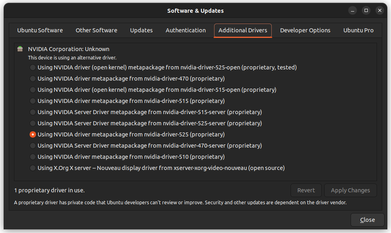Viewport: 391px width, 233px height.
Task: Open the Updates tab
Action: (141, 30)
